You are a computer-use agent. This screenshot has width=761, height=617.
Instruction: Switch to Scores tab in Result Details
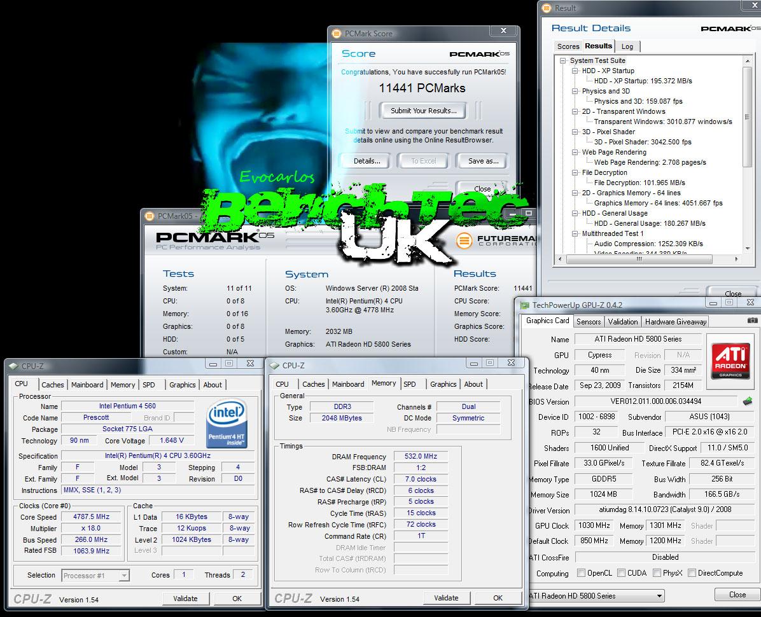(568, 46)
